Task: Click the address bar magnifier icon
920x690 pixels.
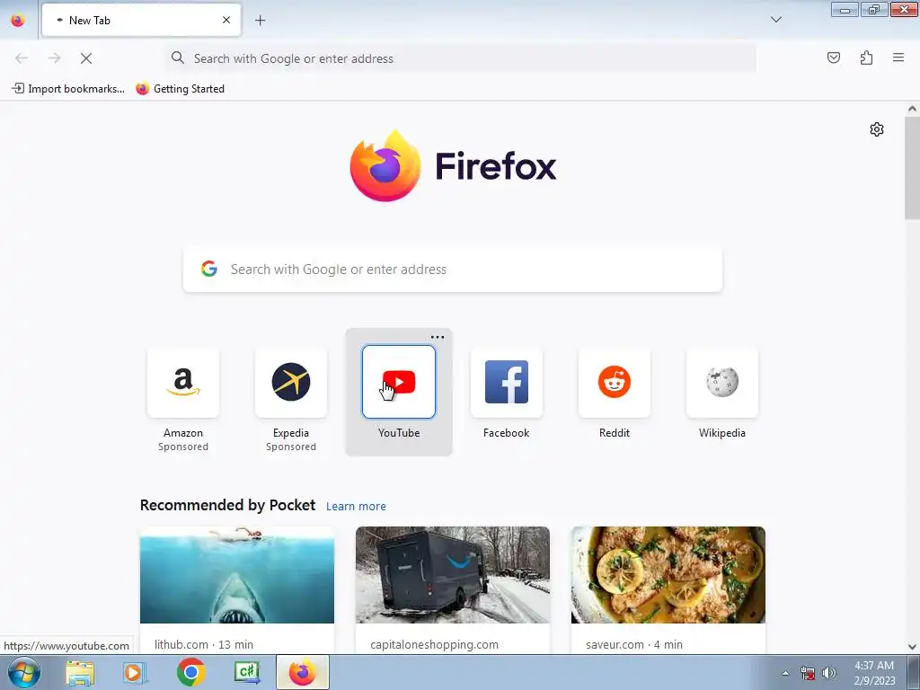Action: coord(178,57)
